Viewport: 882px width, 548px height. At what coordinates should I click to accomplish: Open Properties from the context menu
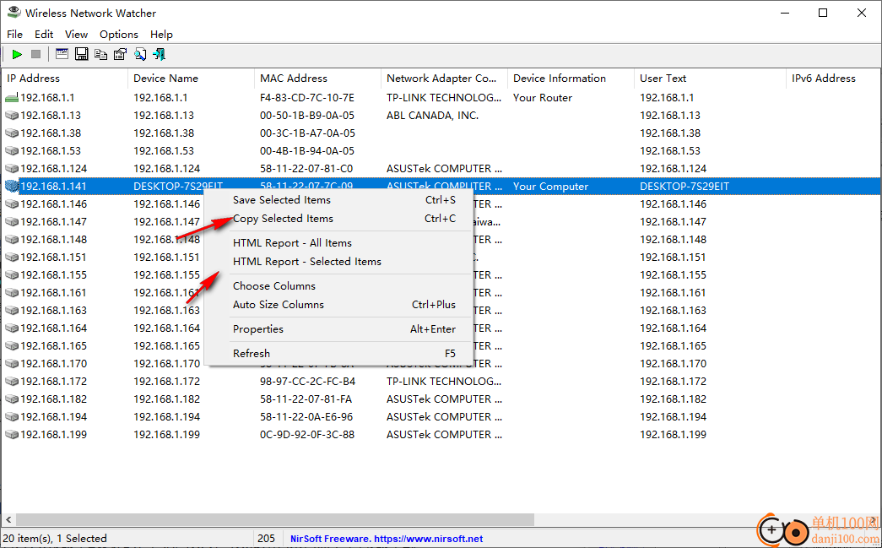338,328
